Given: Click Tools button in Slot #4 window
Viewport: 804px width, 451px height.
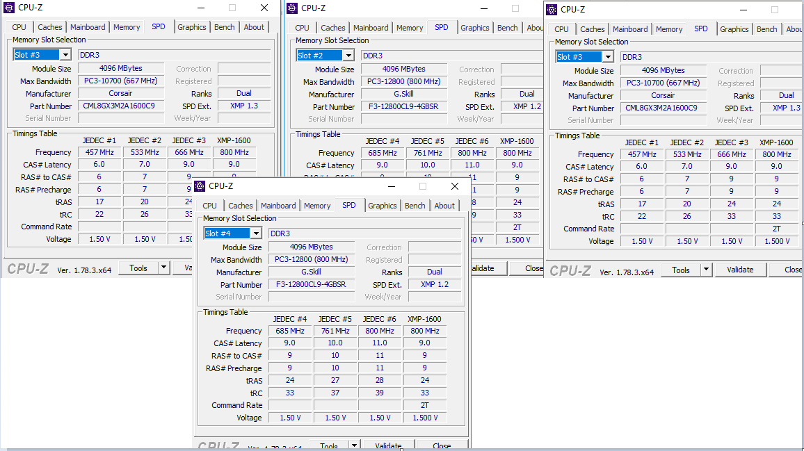Looking at the screenshot, I should (329, 445).
